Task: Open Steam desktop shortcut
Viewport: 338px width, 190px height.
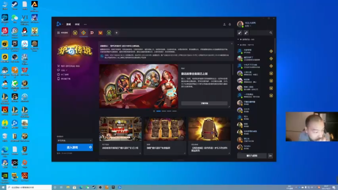Action: pyautogui.click(x=15, y=5)
